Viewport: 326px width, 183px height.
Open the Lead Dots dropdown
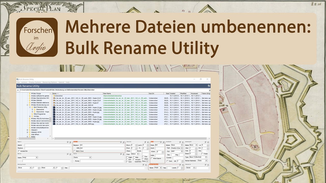(145, 161)
